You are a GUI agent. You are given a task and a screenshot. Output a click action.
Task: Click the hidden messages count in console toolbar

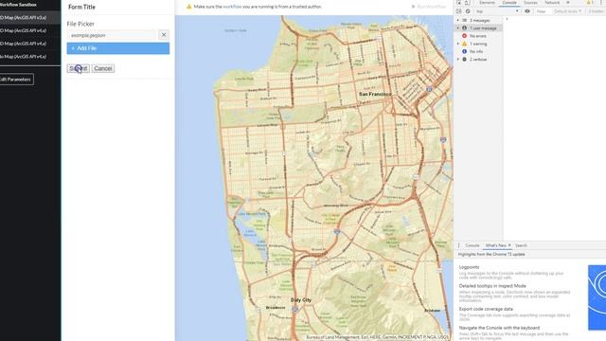coord(597,11)
